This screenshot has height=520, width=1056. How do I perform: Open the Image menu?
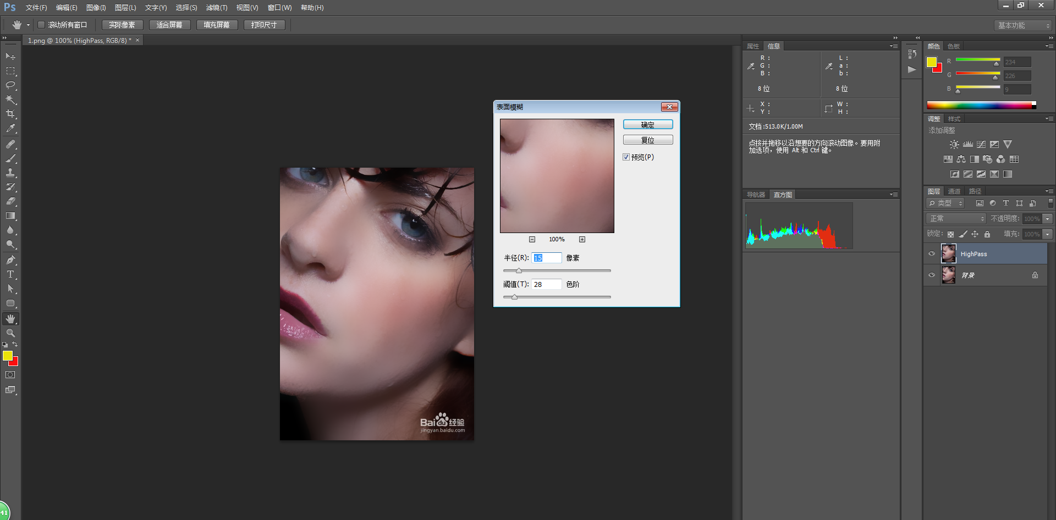click(x=96, y=8)
